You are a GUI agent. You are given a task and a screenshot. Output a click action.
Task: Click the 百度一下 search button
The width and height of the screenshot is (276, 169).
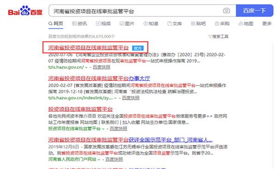coord(254,11)
